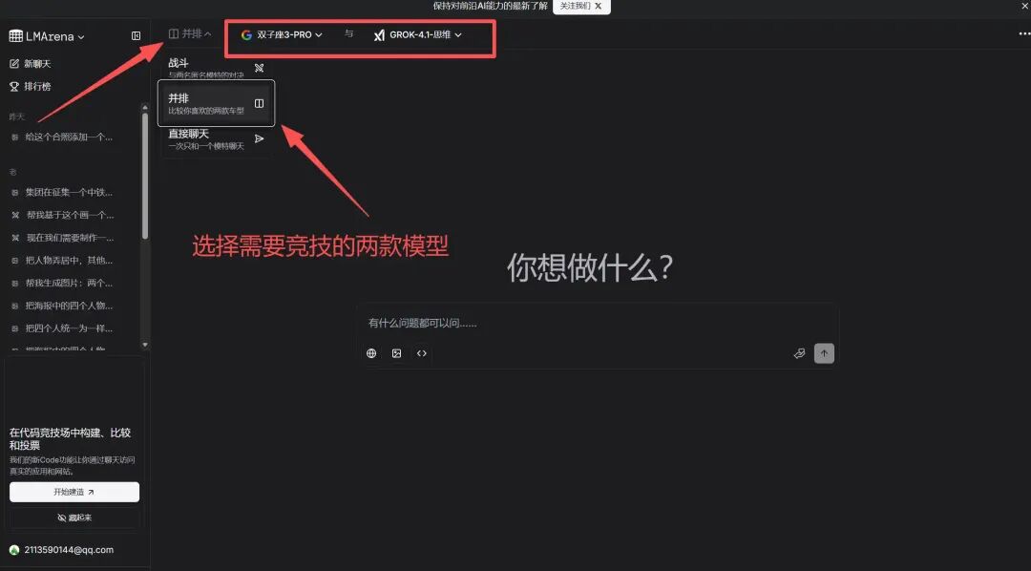The width and height of the screenshot is (1031, 571).
Task: Open the 双子座3-PRO model dropdown
Action: click(281, 32)
